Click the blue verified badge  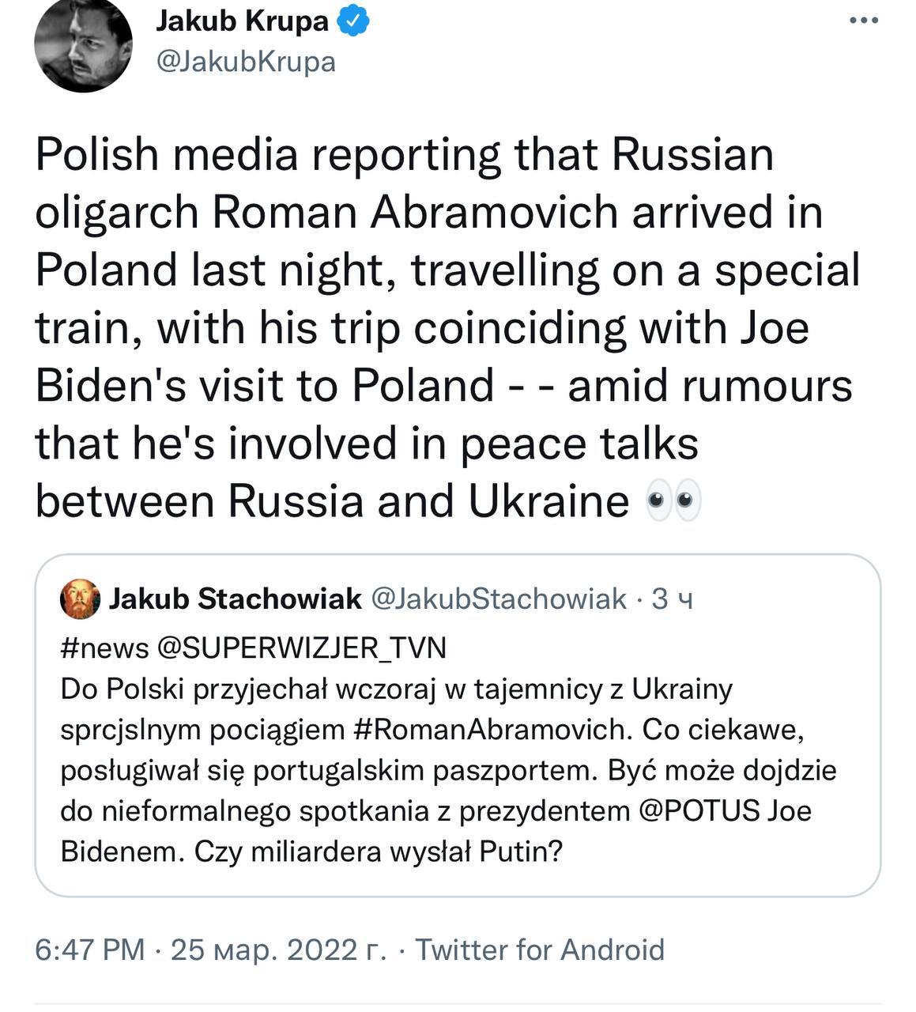click(x=353, y=22)
